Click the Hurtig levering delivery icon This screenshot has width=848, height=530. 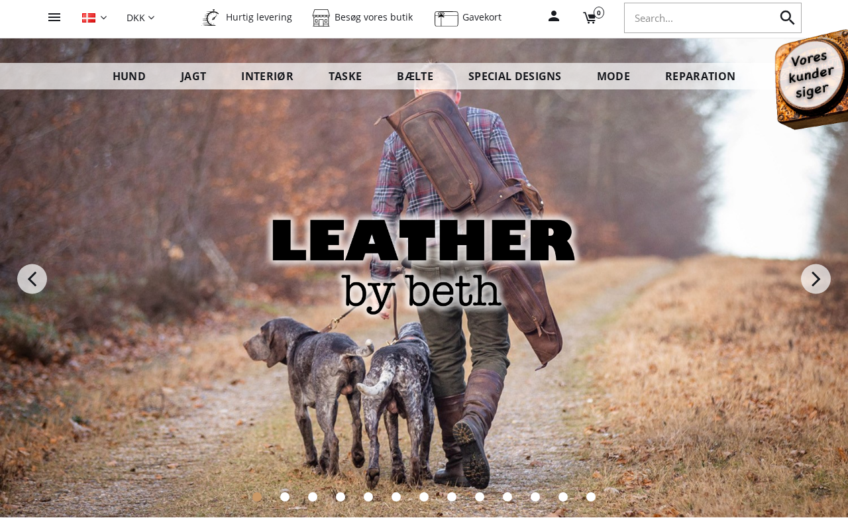click(x=211, y=17)
